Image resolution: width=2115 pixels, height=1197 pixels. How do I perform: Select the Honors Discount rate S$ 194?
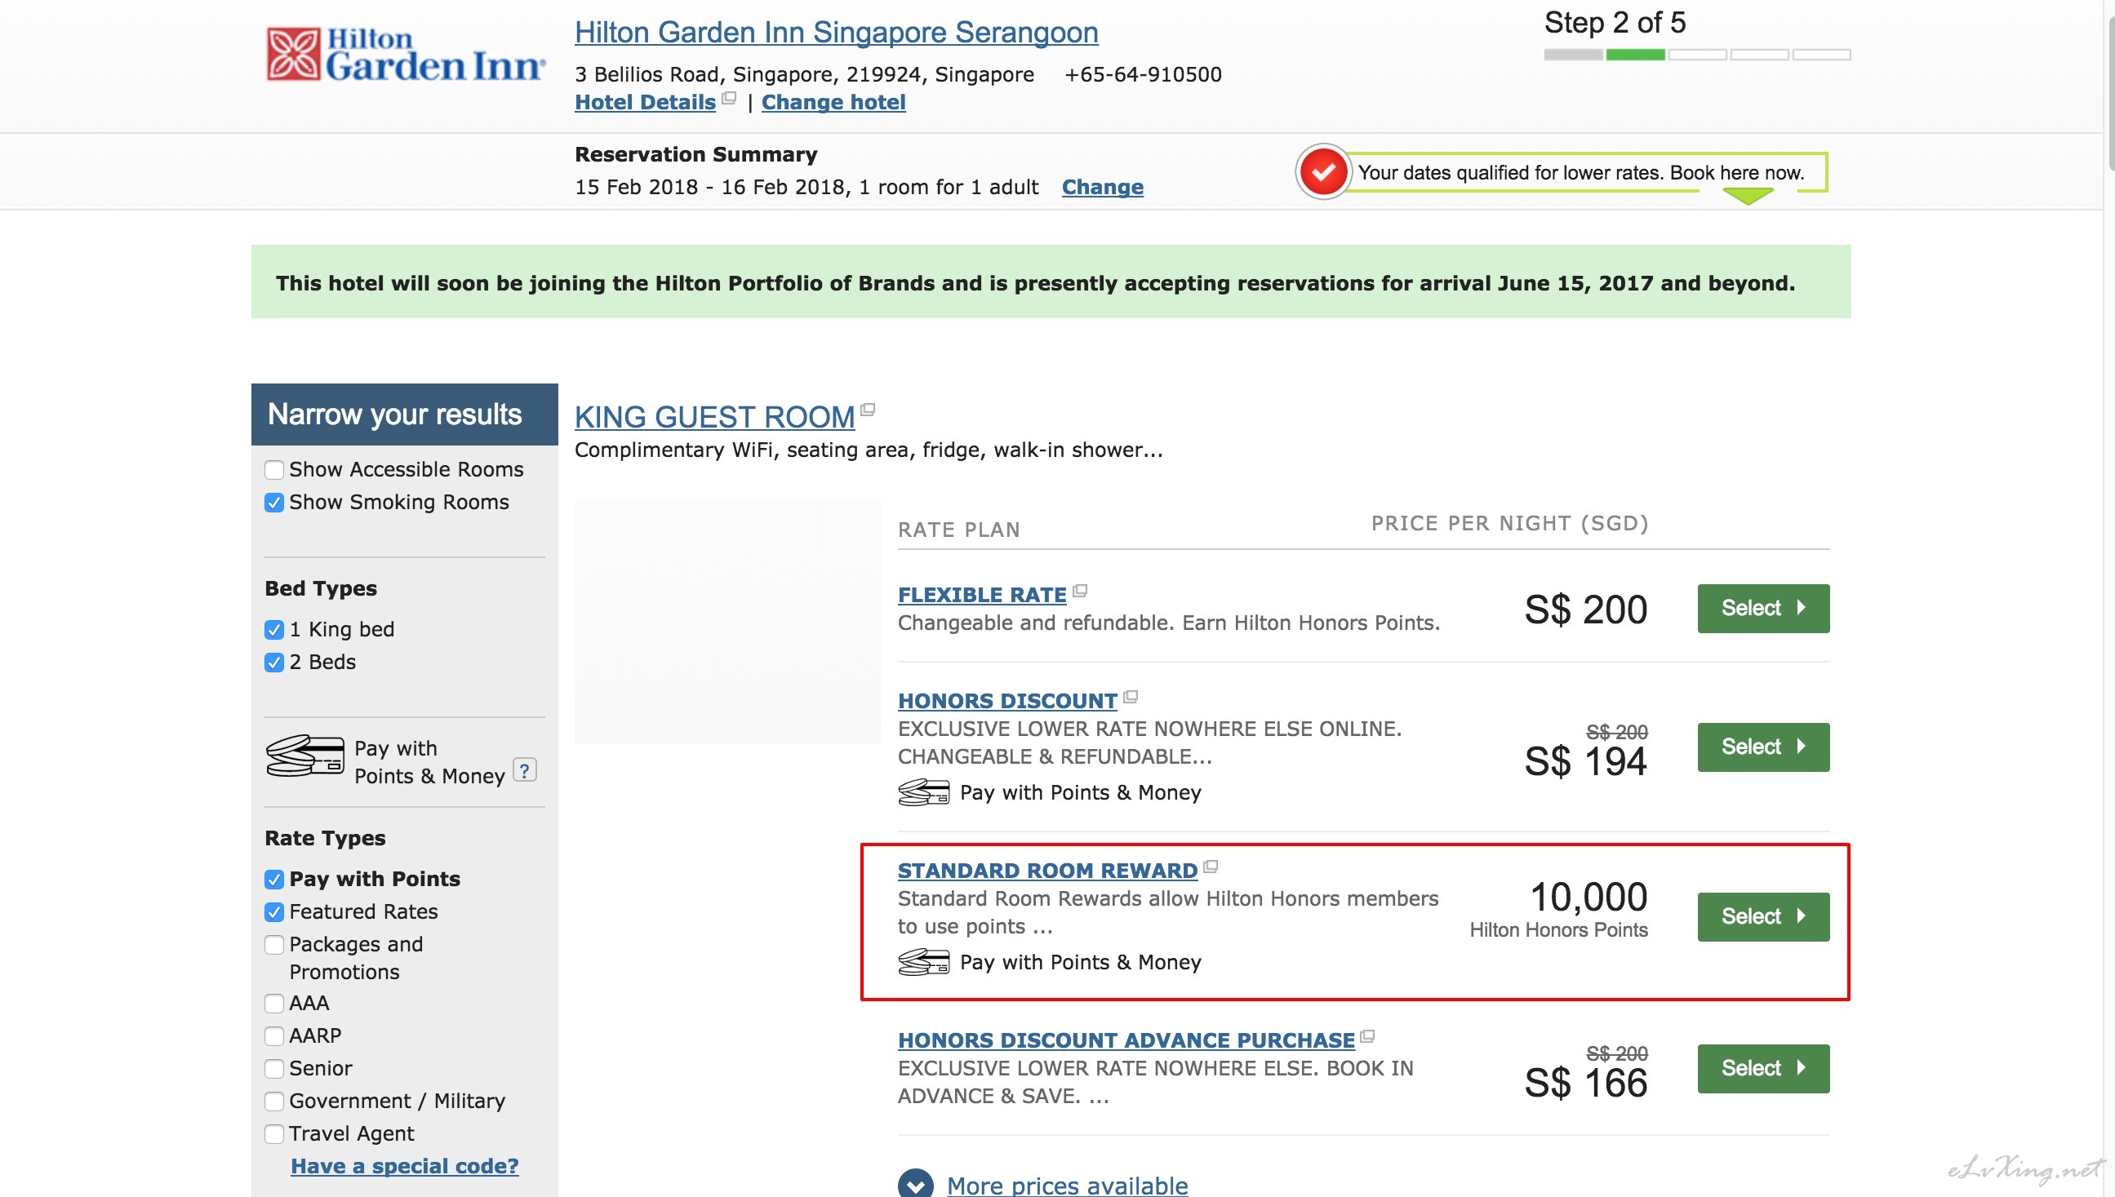(x=1763, y=747)
